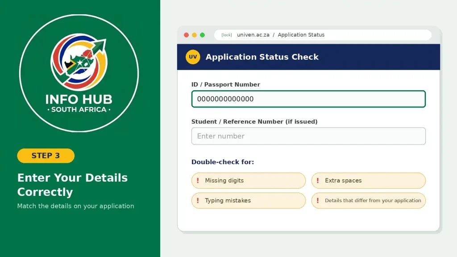Screen dimensions: 457x257
Task: Click the yellow UV badge icon
Action: pos(193,57)
